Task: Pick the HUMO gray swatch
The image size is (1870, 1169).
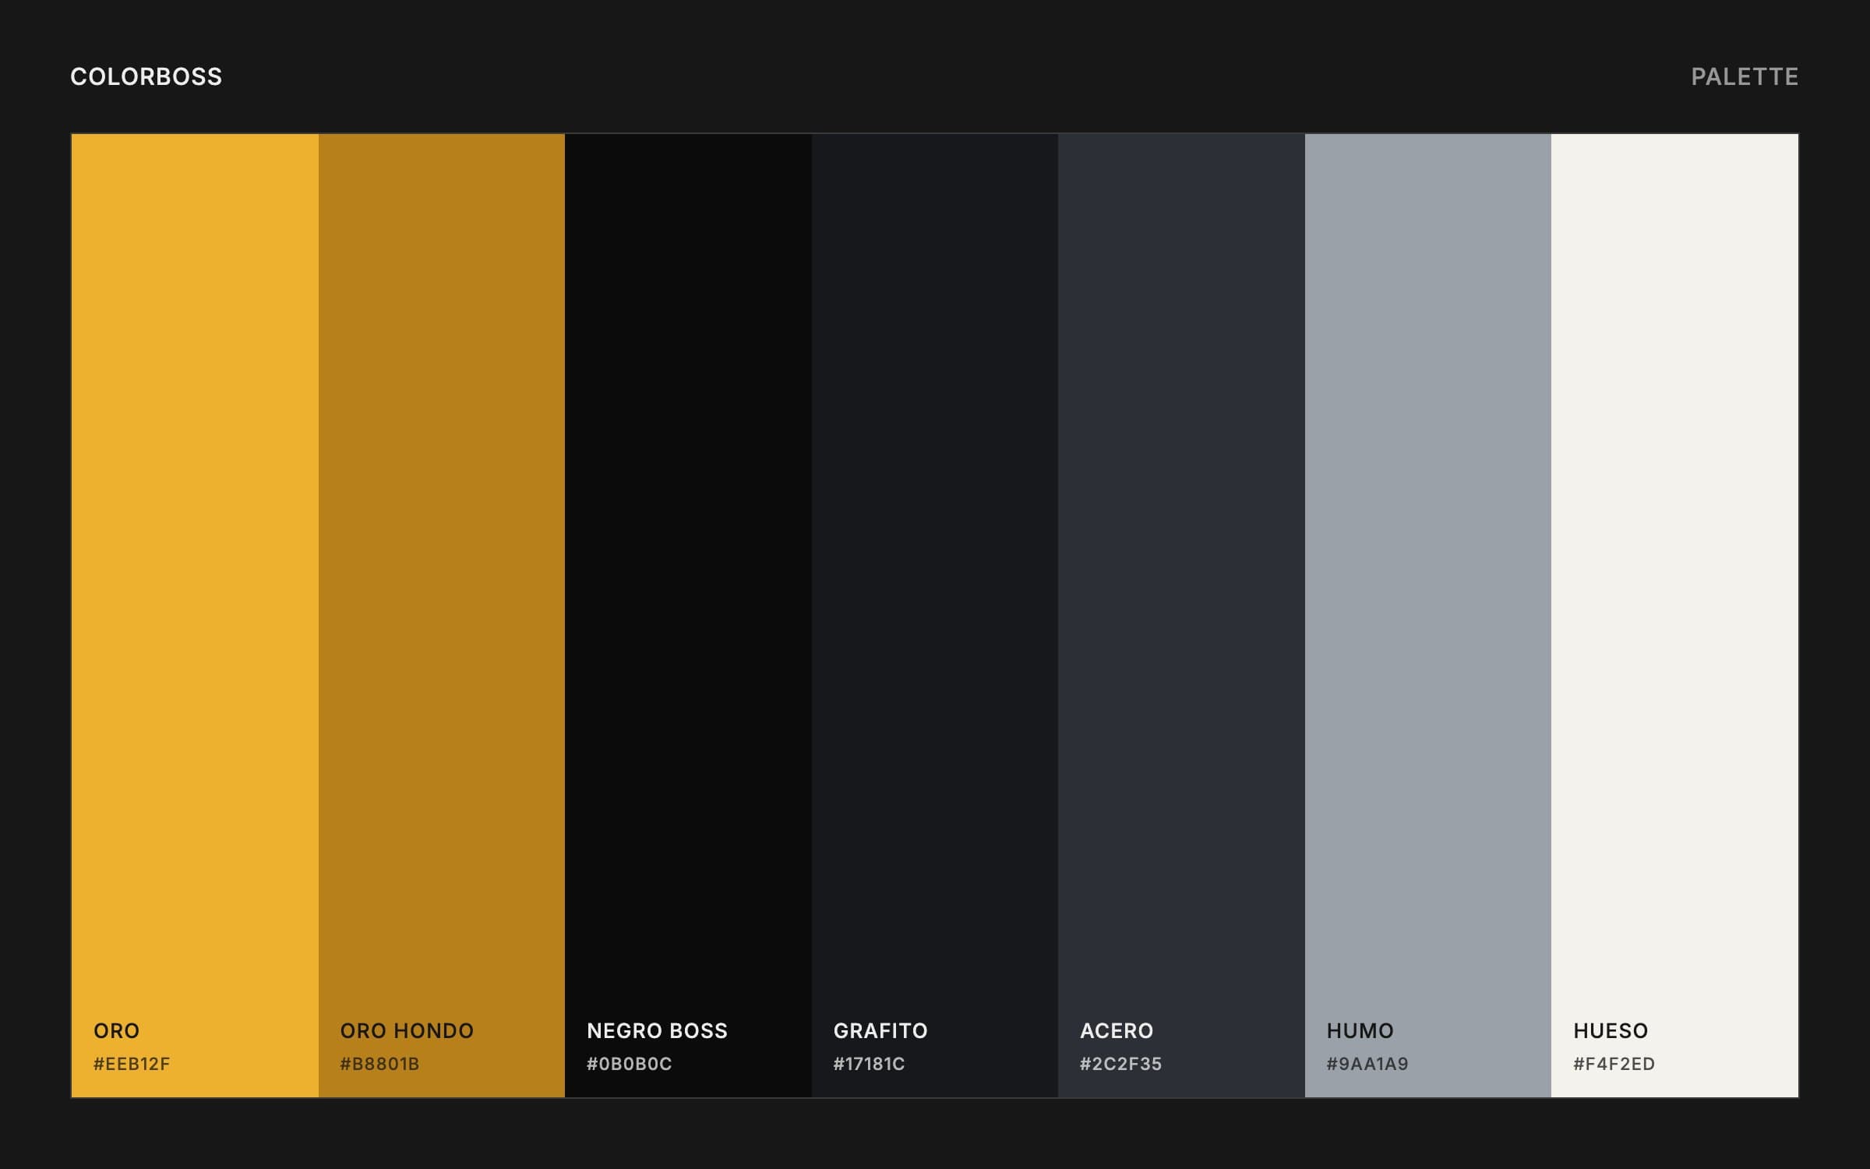Action: [x=1428, y=616]
